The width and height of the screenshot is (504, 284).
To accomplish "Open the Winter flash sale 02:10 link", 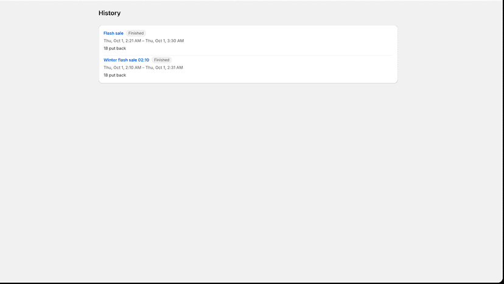I will click(x=127, y=60).
